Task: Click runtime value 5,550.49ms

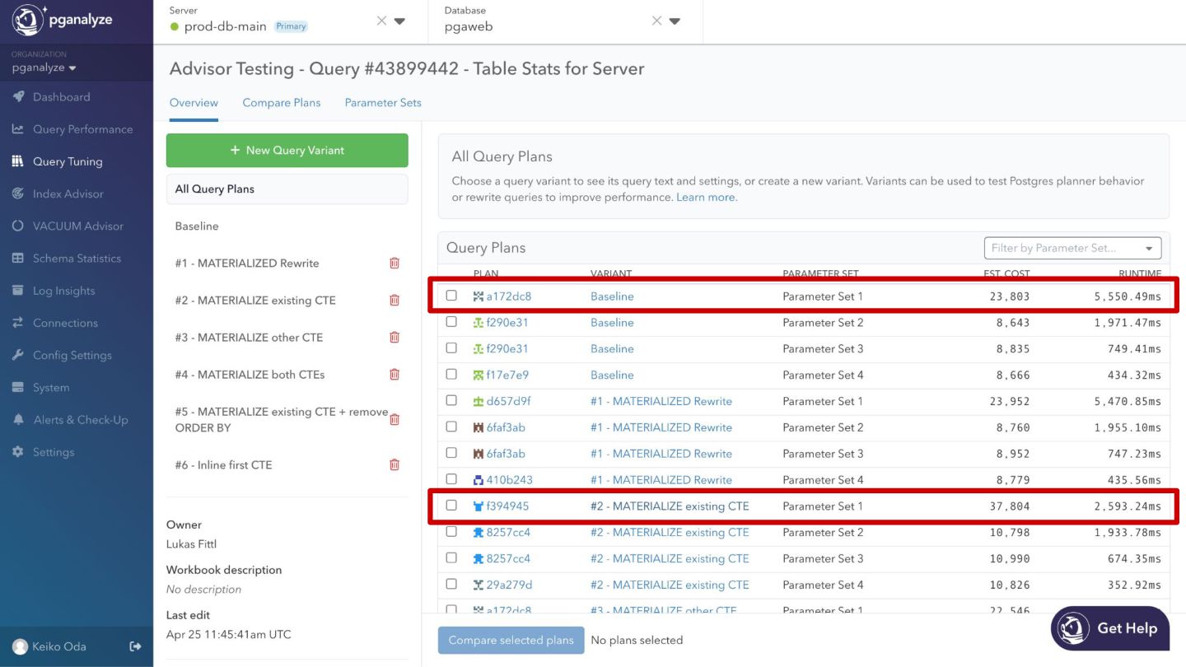Action: 1128,296
